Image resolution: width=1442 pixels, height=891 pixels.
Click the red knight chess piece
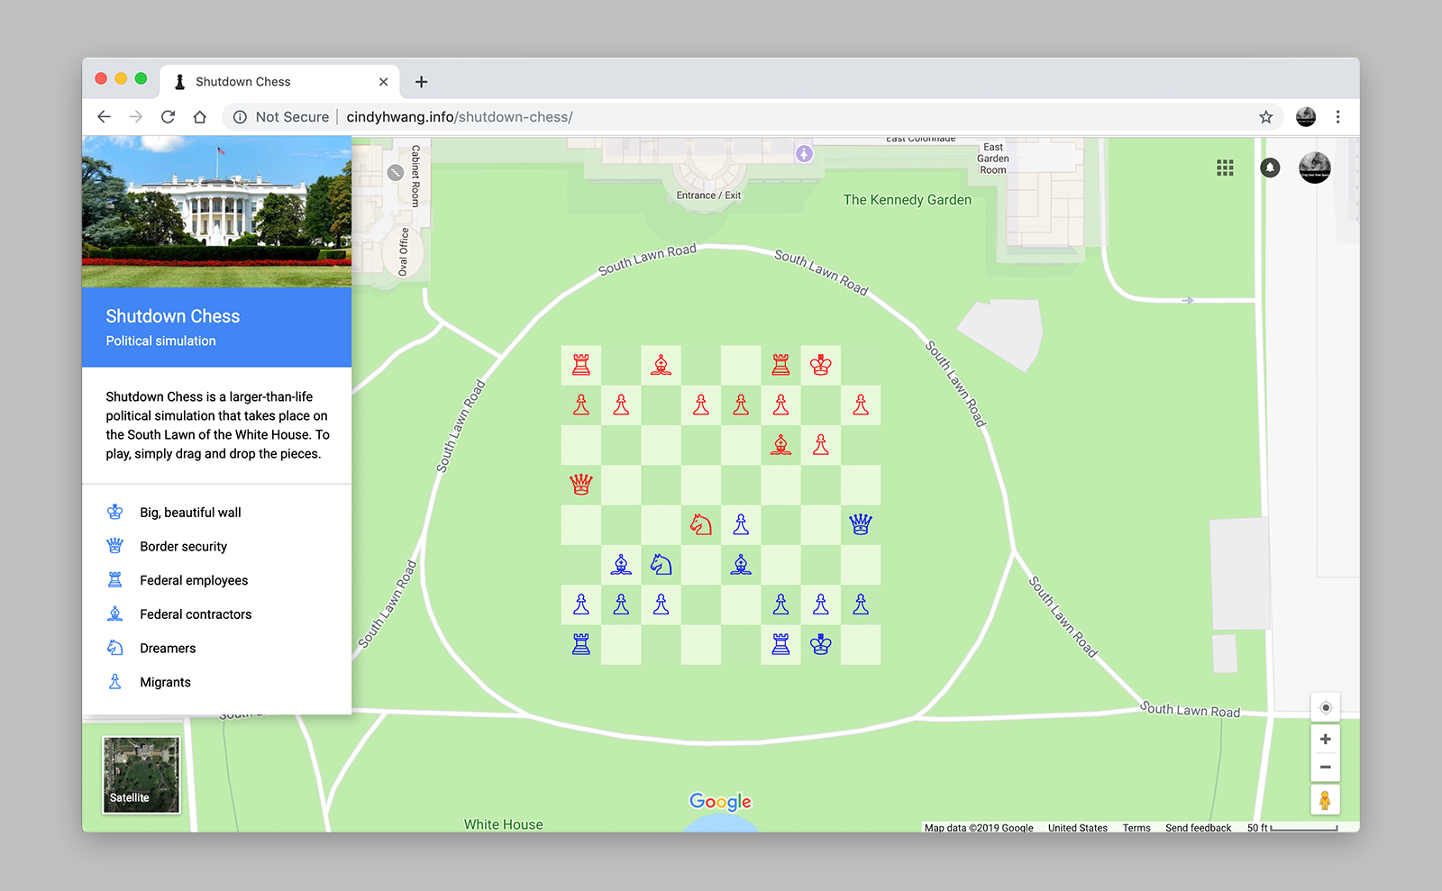(701, 524)
